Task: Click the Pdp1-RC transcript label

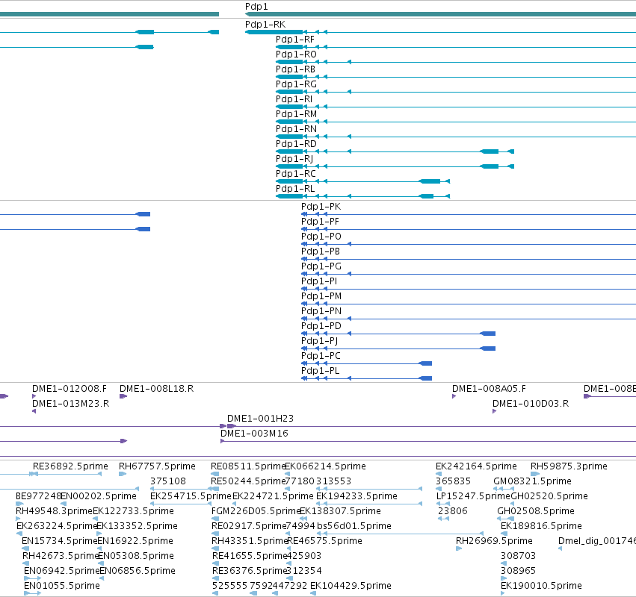Action: 296,174
